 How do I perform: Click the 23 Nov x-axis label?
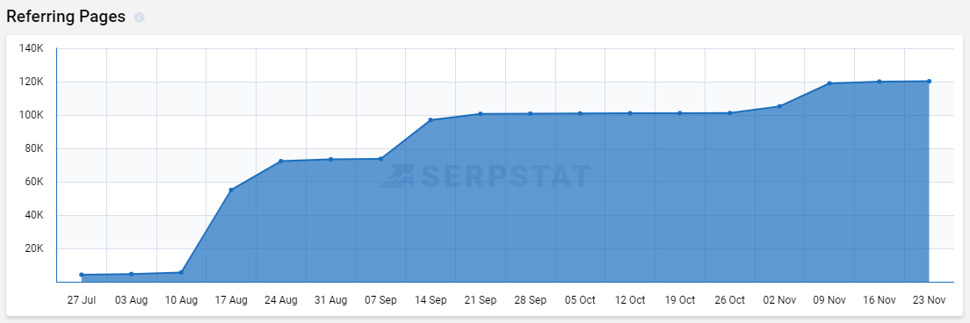[x=930, y=300]
